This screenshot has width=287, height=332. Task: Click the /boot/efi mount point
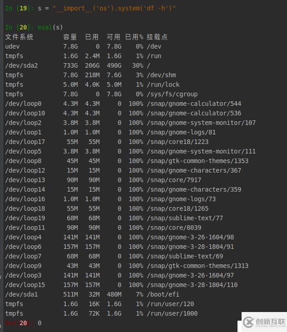(x=163, y=294)
